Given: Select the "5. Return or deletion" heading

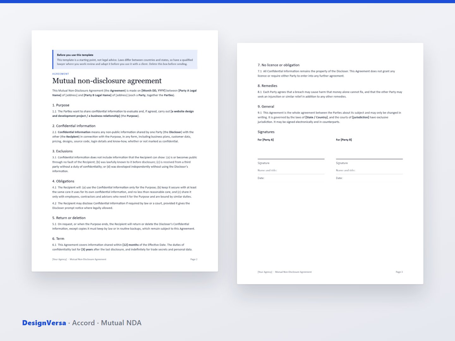Looking at the screenshot, I should (x=69, y=218).
